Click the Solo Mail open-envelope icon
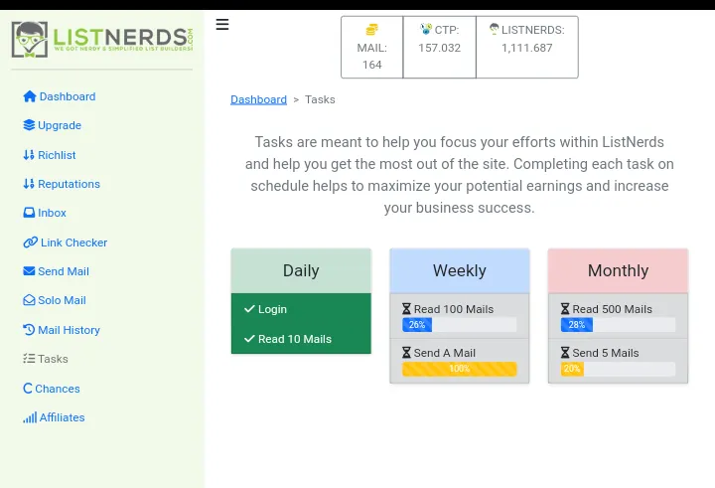The width and height of the screenshot is (715, 488). 29,300
